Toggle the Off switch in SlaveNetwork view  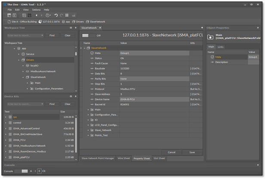(x=88, y=36)
